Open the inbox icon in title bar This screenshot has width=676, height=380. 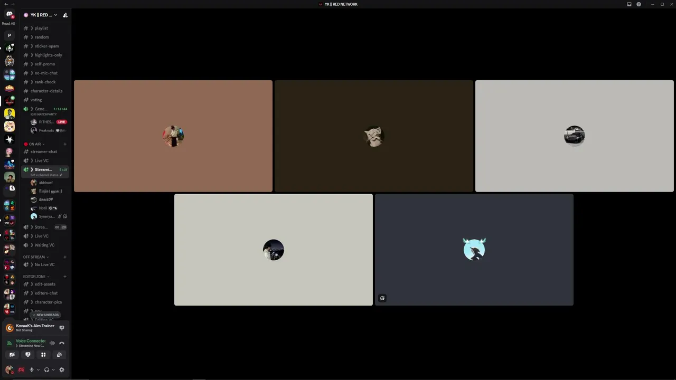click(x=629, y=4)
